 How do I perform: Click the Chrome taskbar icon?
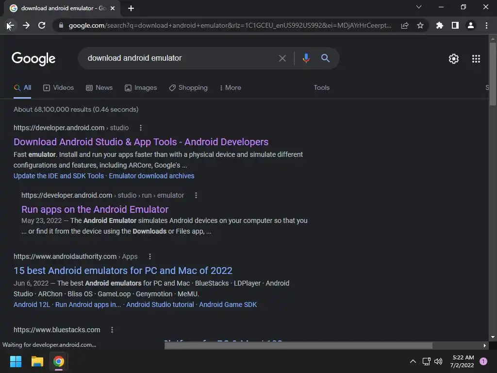tap(59, 361)
